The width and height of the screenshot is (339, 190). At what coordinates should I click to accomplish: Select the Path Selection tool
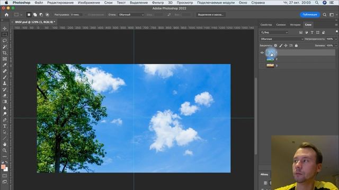5,132
